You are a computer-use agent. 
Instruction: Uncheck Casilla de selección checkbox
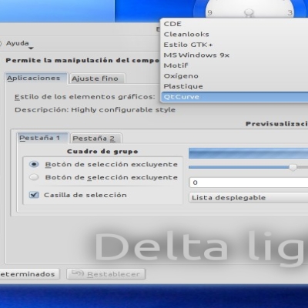click(x=34, y=195)
